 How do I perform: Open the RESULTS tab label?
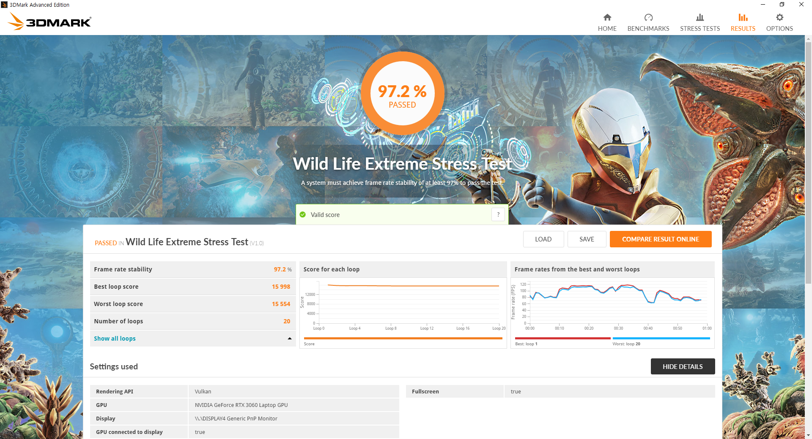743,29
